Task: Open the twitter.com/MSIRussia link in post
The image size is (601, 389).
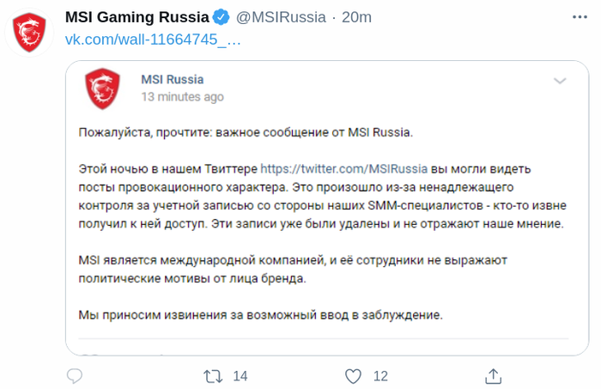Action: click(x=343, y=168)
